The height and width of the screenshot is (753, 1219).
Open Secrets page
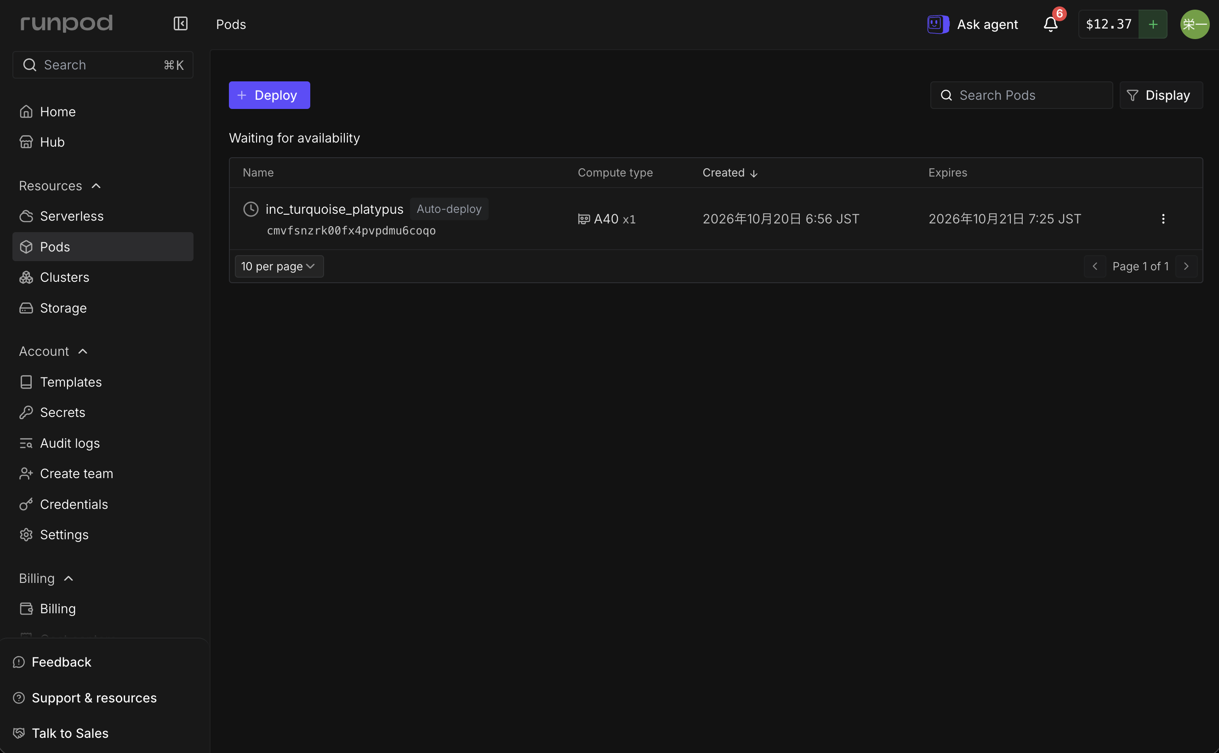coord(103,412)
